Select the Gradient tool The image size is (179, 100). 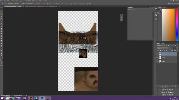(1, 36)
